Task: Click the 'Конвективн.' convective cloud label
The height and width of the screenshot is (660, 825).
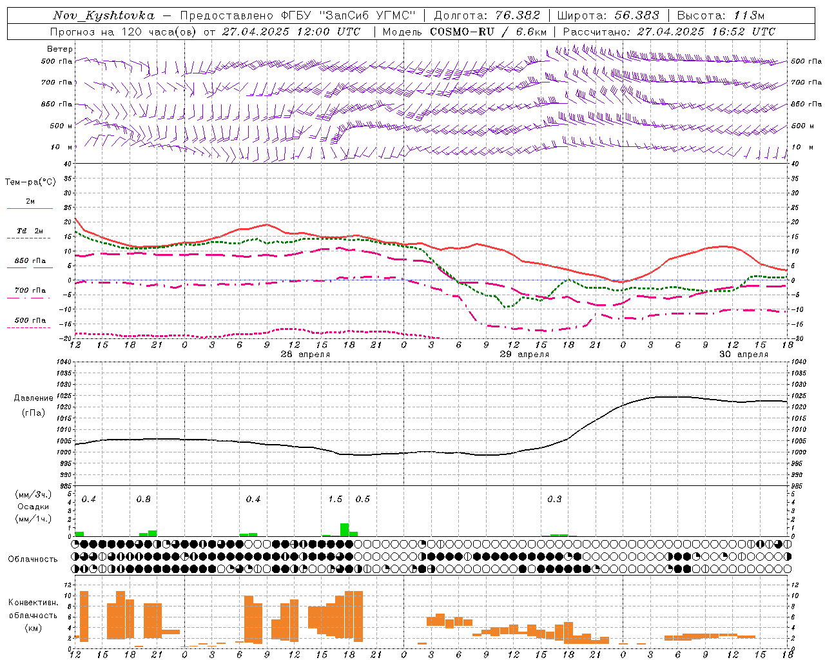Action: click(x=33, y=603)
